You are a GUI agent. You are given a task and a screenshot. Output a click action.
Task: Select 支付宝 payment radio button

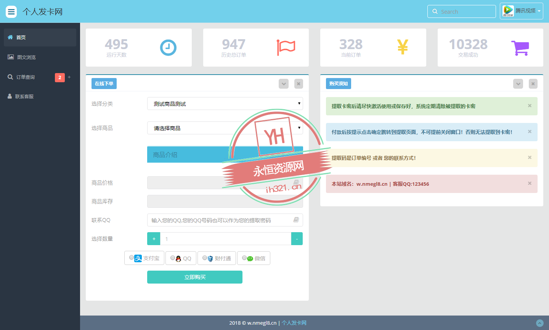pyautogui.click(x=132, y=258)
